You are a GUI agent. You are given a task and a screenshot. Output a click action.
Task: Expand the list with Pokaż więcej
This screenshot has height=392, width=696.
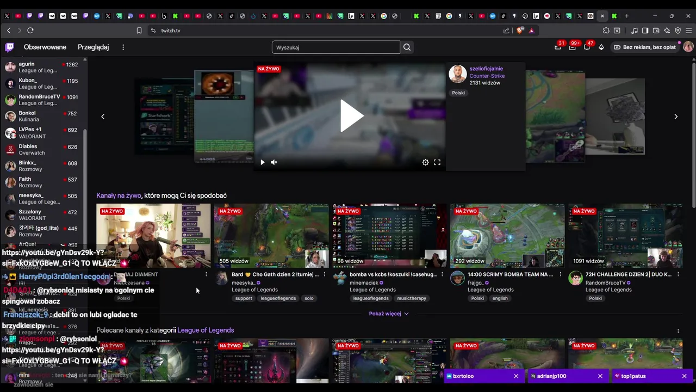(x=389, y=314)
